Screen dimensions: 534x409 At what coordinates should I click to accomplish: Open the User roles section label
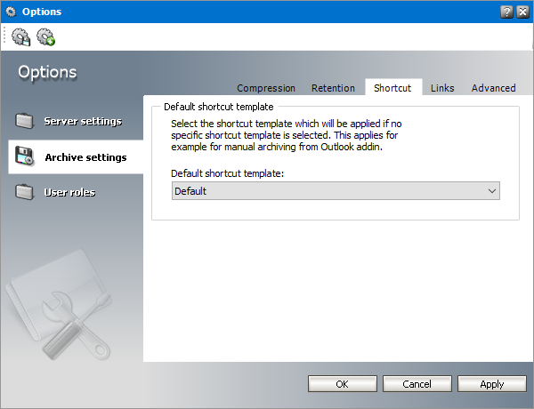pyautogui.click(x=69, y=192)
